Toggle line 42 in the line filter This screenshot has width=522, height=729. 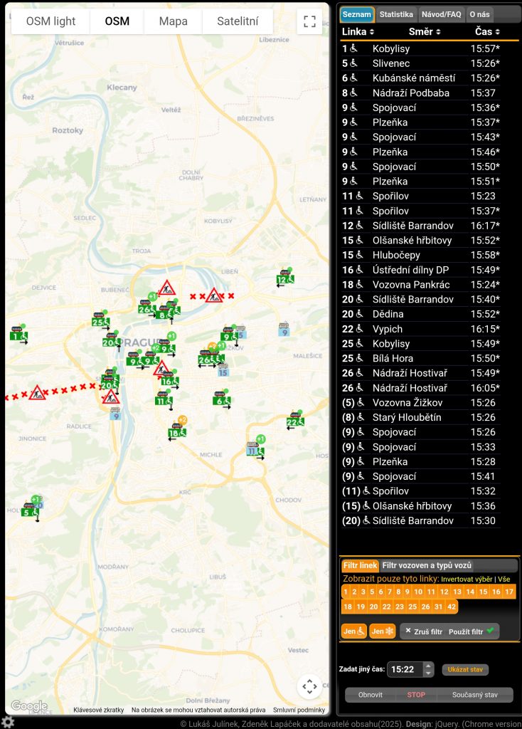(x=452, y=607)
